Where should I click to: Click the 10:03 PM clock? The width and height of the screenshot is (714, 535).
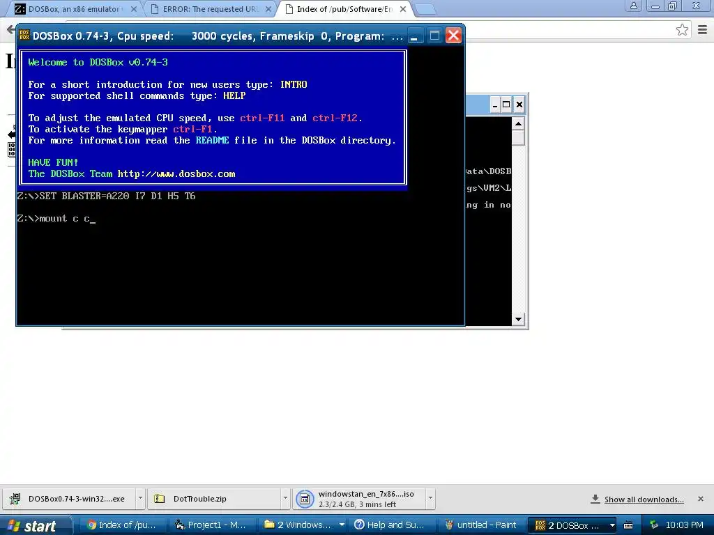(x=685, y=525)
